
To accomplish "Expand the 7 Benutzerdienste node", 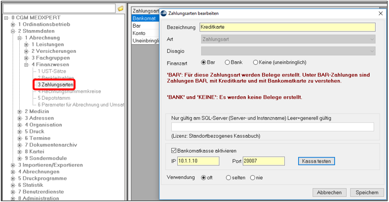I will [x=13, y=192].
